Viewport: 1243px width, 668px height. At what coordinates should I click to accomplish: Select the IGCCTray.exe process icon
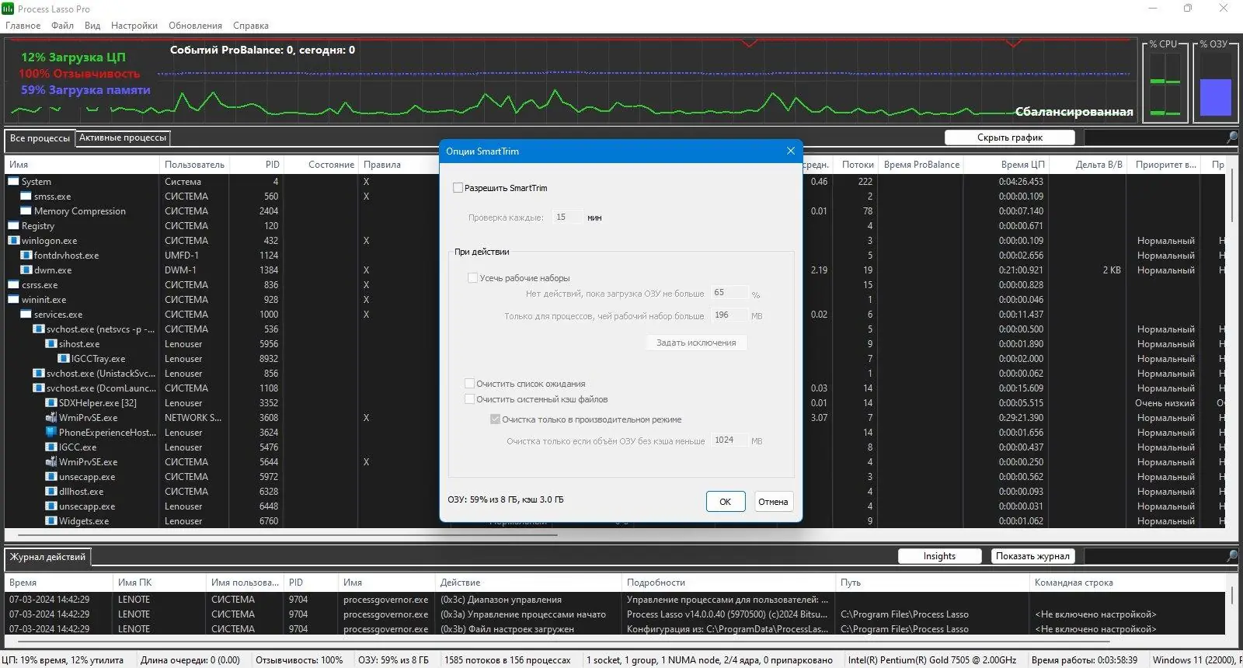(63, 359)
